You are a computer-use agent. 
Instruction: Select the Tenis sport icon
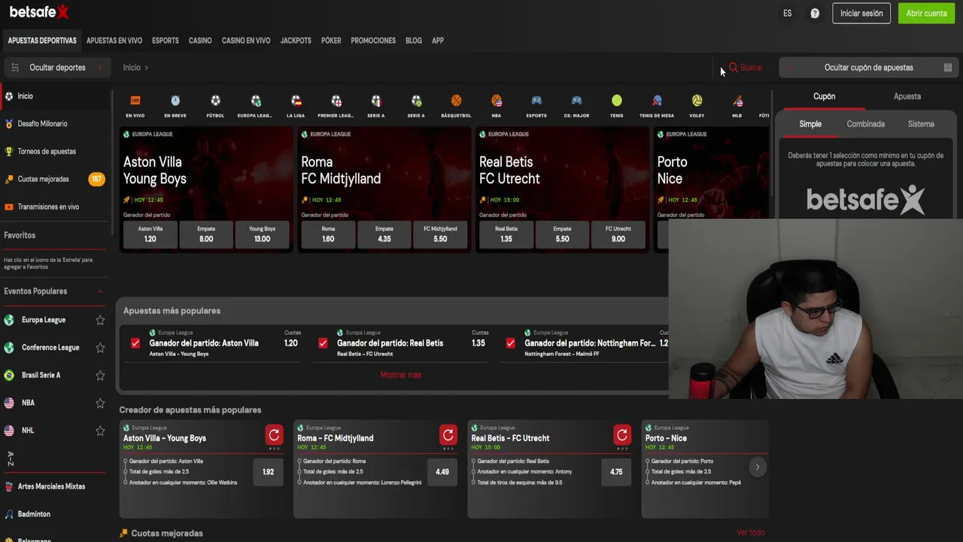(x=617, y=101)
